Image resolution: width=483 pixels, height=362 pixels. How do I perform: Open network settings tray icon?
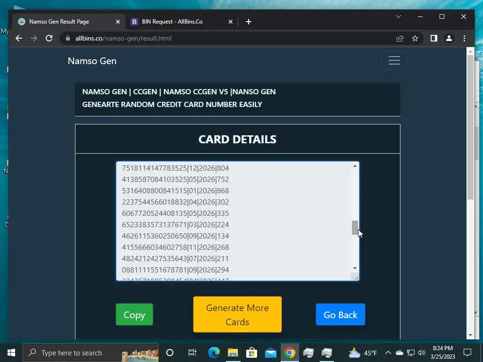(x=411, y=353)
